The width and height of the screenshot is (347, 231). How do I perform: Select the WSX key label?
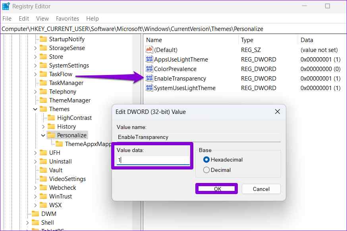point(55,205)
